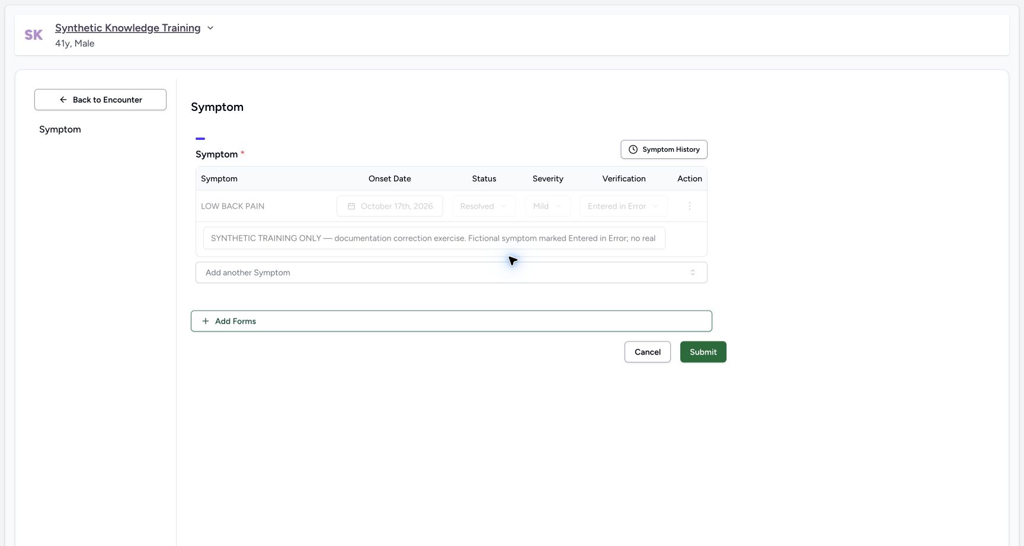
Task: Click Add Forms
Action: (x=451, y=321)
